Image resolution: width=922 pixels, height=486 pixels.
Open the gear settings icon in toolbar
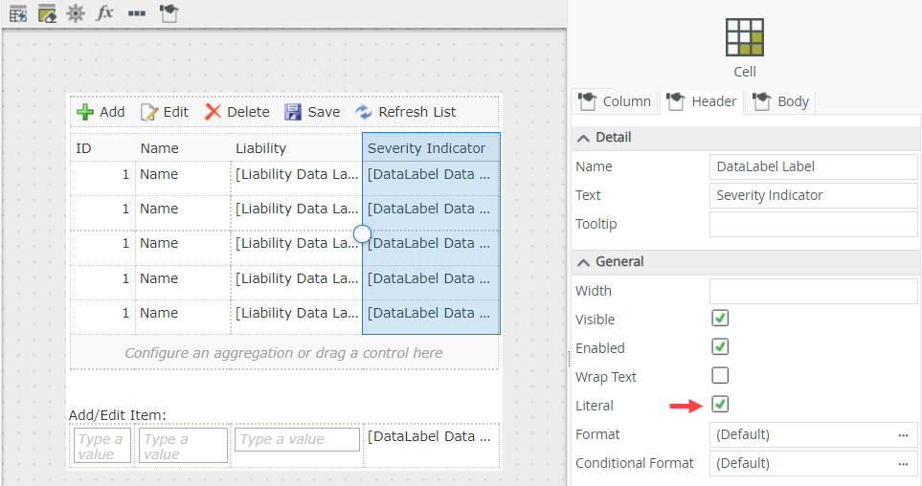(x=76, y=13)
